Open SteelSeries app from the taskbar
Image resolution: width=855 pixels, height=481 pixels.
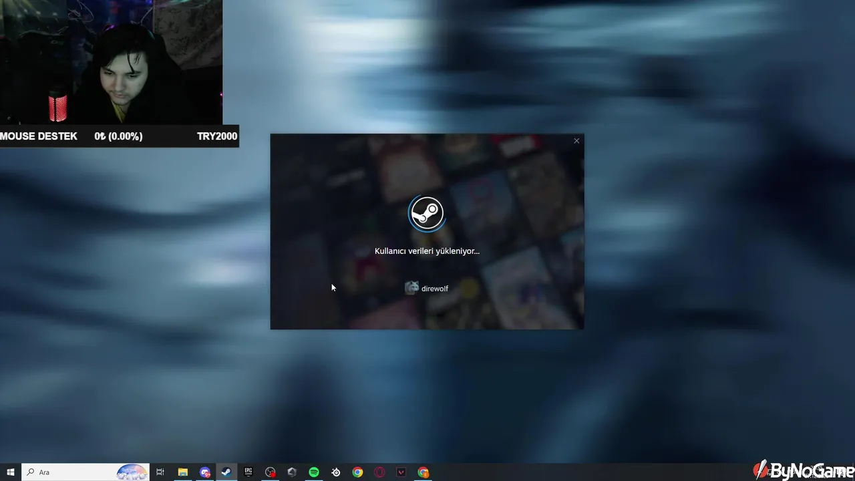click(x=336, y=472)
